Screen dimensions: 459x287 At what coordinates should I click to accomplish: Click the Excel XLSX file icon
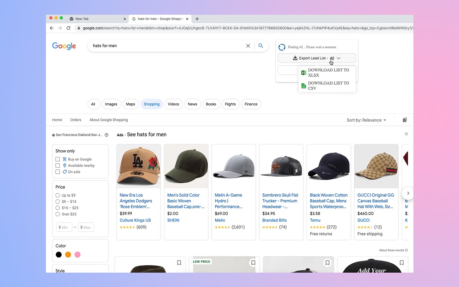point(303,73)
